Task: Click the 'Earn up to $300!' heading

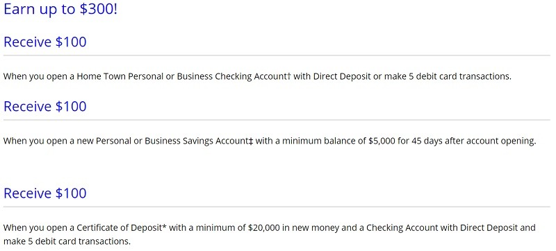Action: (x=60, y=9)
